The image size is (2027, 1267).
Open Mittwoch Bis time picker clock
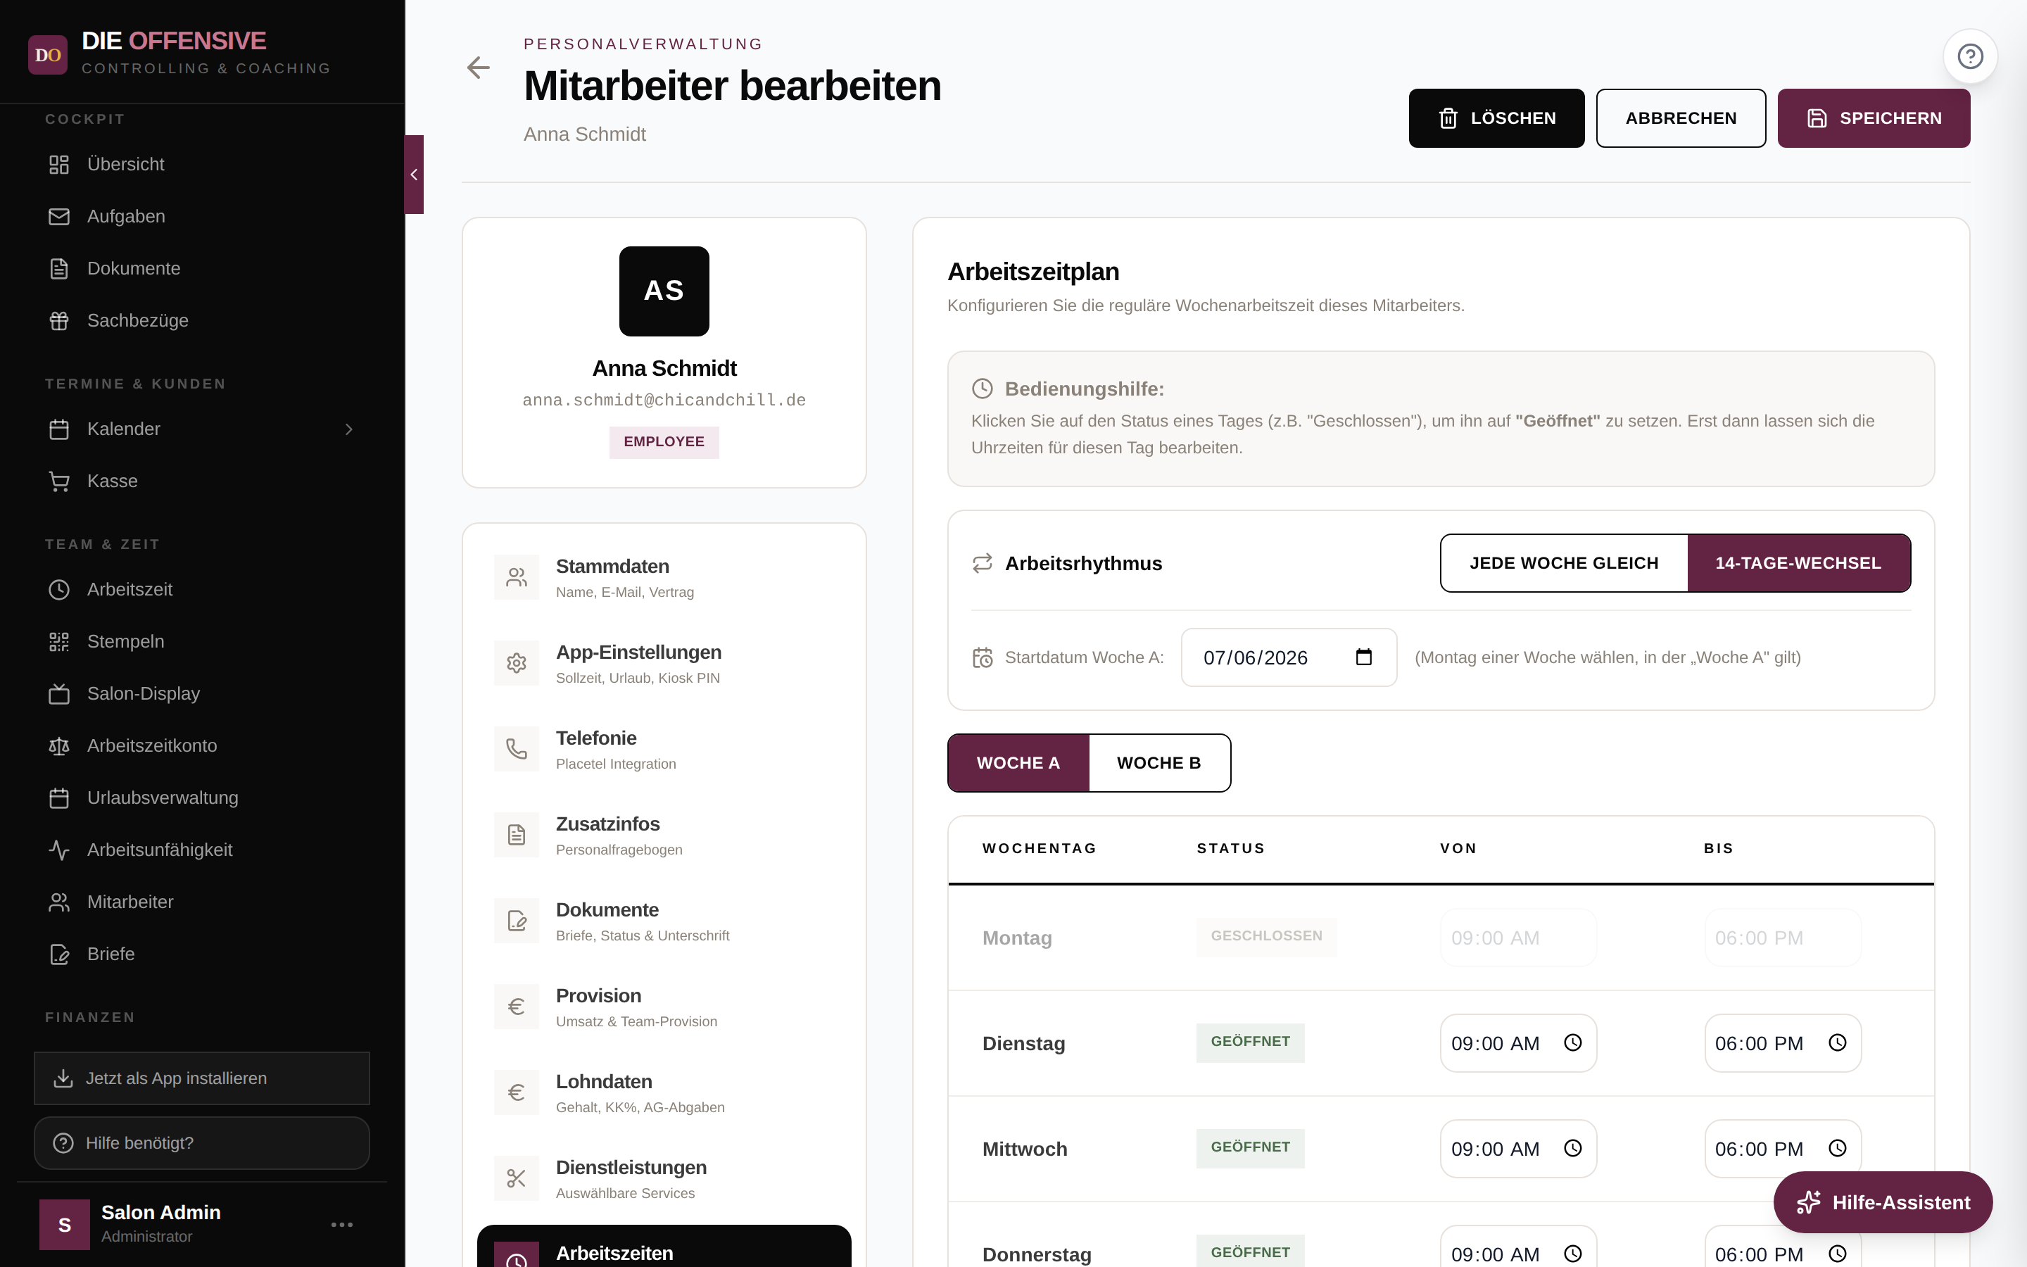pyautogui.click(x=1837, y=1148)
